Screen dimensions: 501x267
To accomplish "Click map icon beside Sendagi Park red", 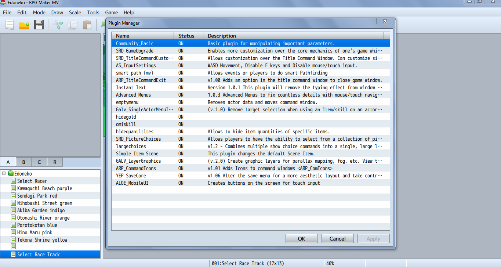I will pyautogui.click(x=13, y=196).
